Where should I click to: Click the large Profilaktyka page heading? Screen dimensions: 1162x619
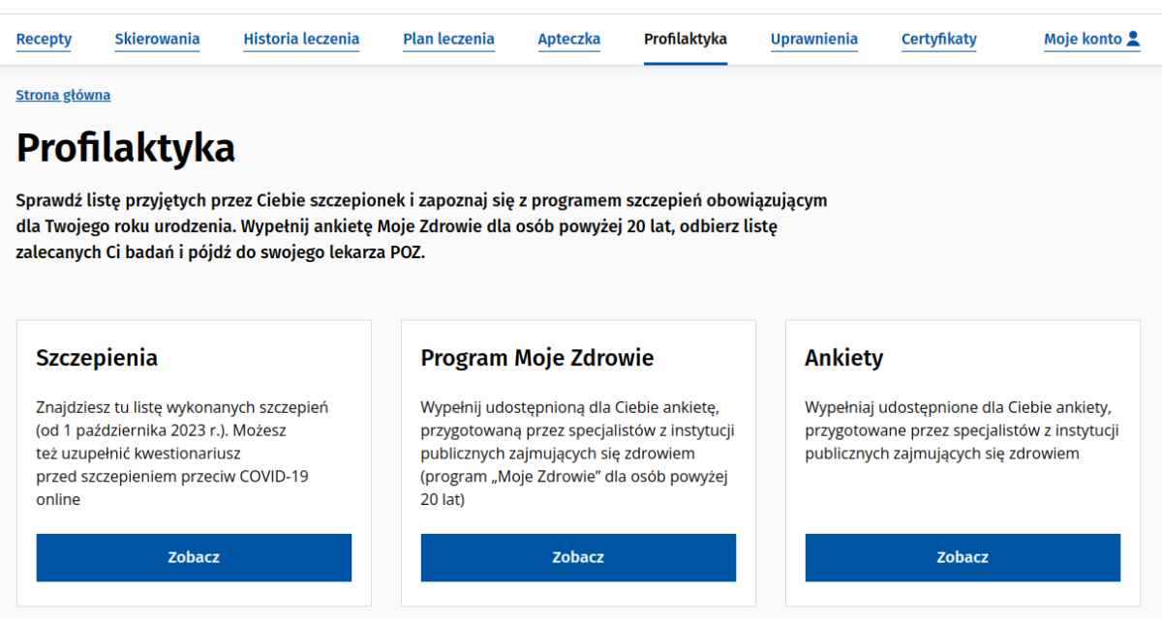[126, 149]
